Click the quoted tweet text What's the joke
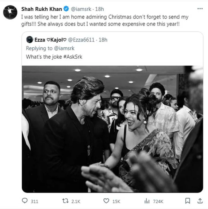Image resolution: width=208 pixels, height=209 pixels. pyautogui.click(x=44, y=57)
